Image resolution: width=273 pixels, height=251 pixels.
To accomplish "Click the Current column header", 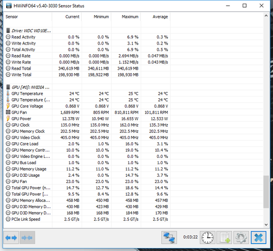I will pos(72,17).
